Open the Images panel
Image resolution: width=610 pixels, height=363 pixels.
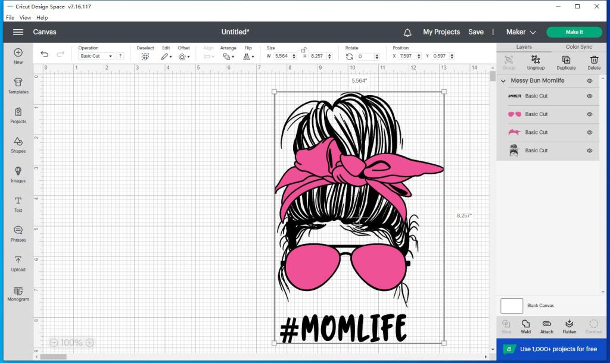(x=18, y=176)
